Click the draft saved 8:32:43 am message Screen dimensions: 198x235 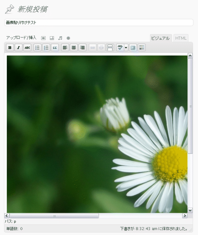[154, 229]
